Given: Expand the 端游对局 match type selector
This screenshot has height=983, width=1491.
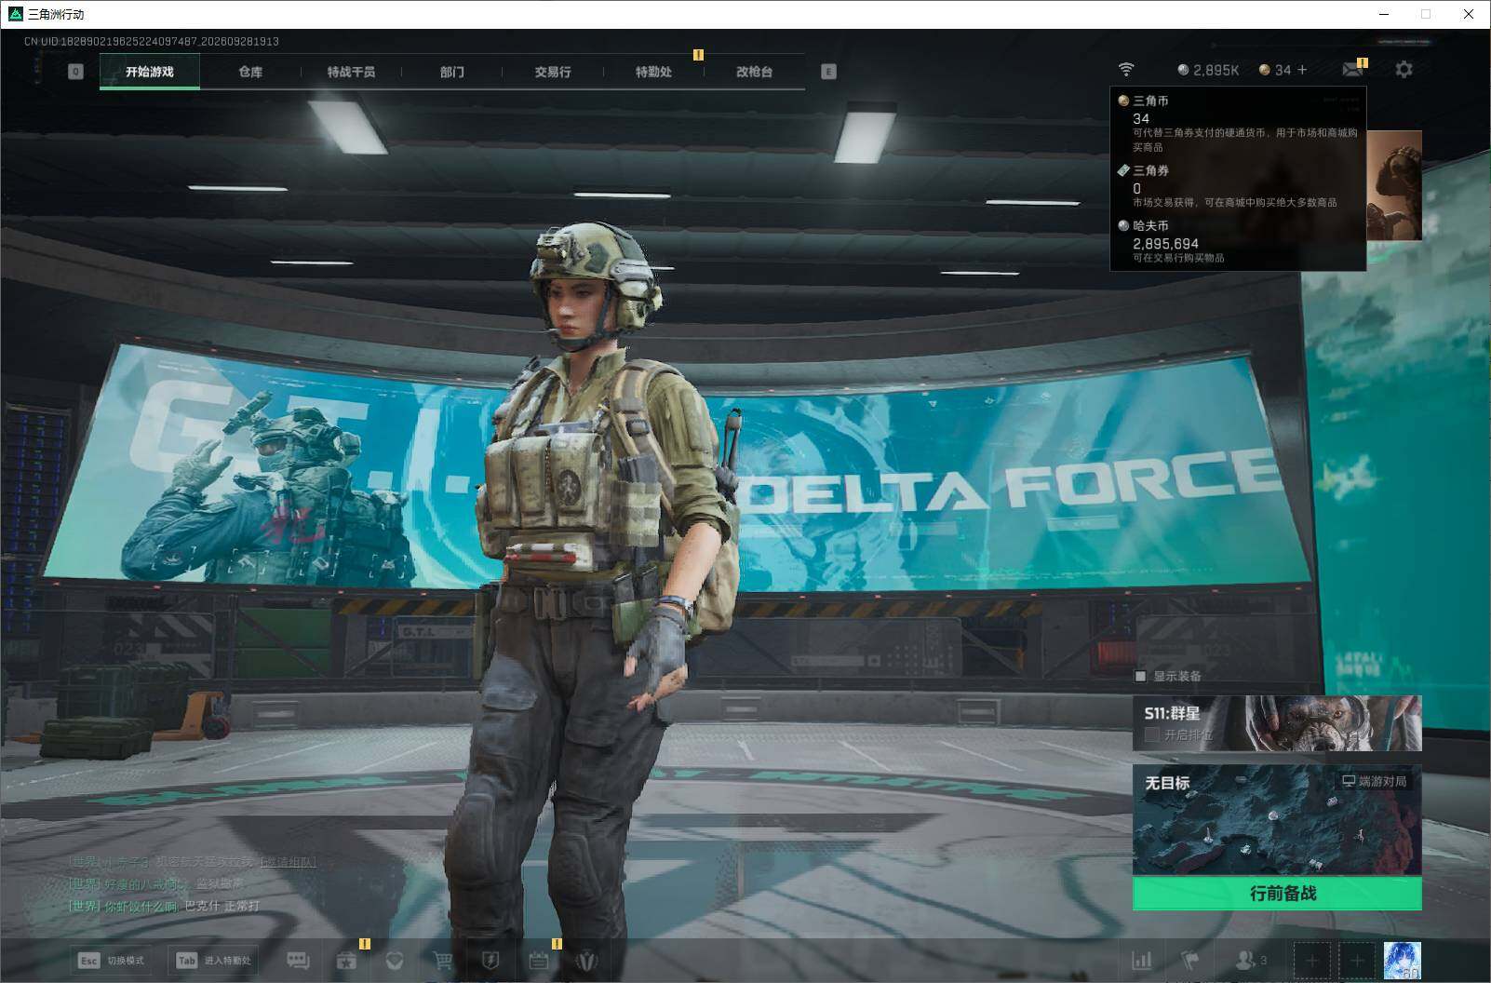Looking at the screenshot, I should (1374, 781).
